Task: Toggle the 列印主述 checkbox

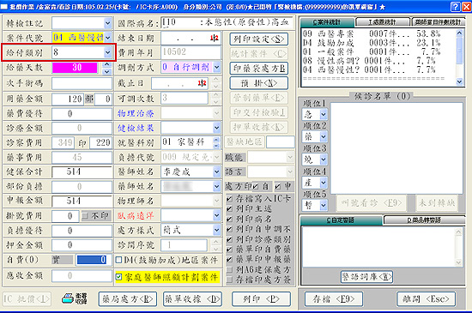Action: tap(229, 208)
